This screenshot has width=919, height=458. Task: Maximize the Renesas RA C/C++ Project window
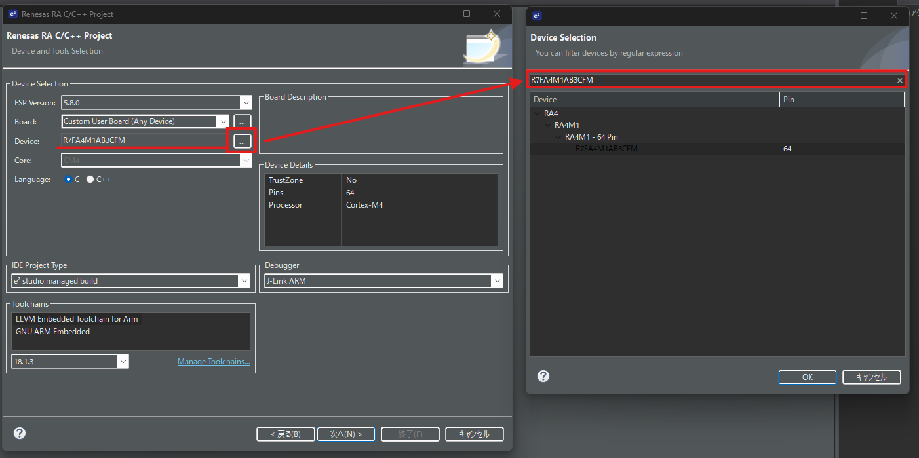coord(467,14)
